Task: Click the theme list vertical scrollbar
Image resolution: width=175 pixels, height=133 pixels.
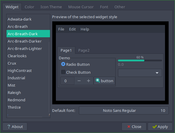Action: [x=49, y=77]
